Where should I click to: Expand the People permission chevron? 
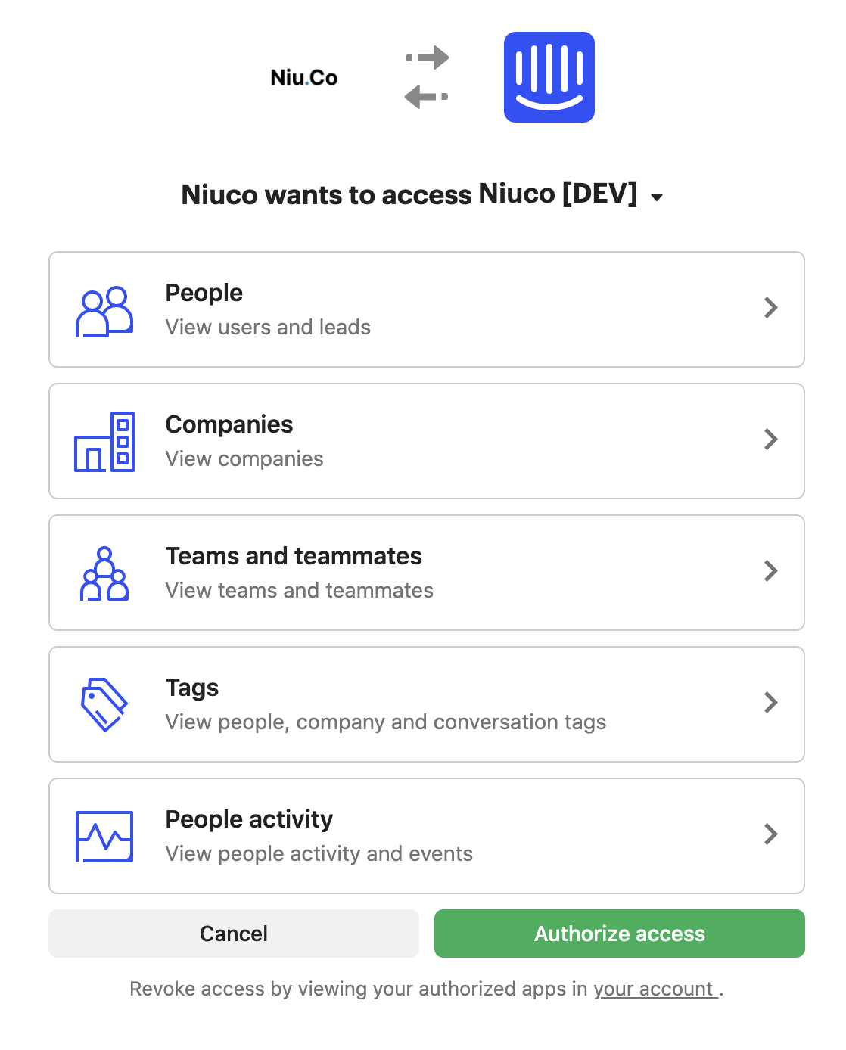771,307
